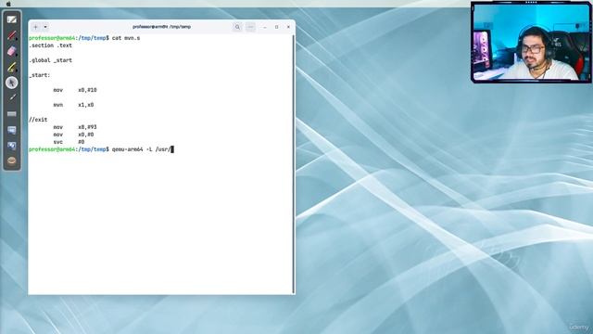Click the '.global _start' line

coord(50,60)
